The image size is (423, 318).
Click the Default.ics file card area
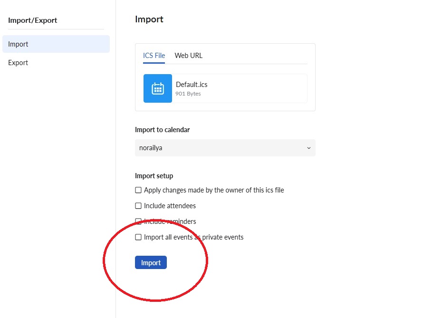(225, 88)
